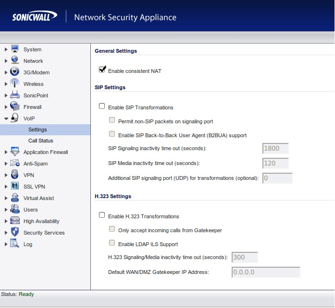The height and width of the screenshot is (308, 335).
Task: Collapse the VoIP tree arrow
Action: (x=6, y=119)
